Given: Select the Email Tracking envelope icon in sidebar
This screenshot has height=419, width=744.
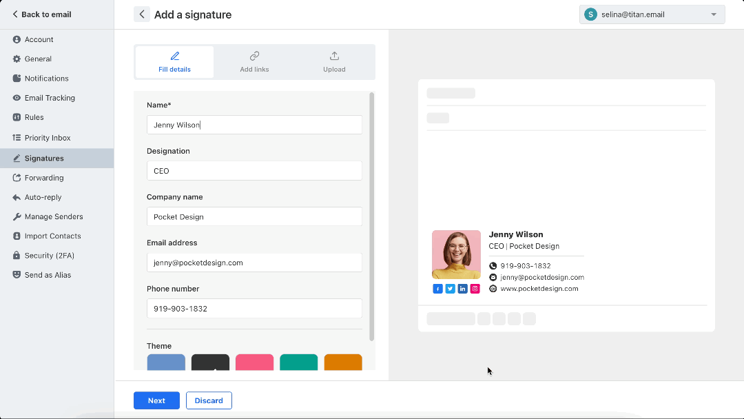Looking at the screenshot, I should (x=16, y=97).
